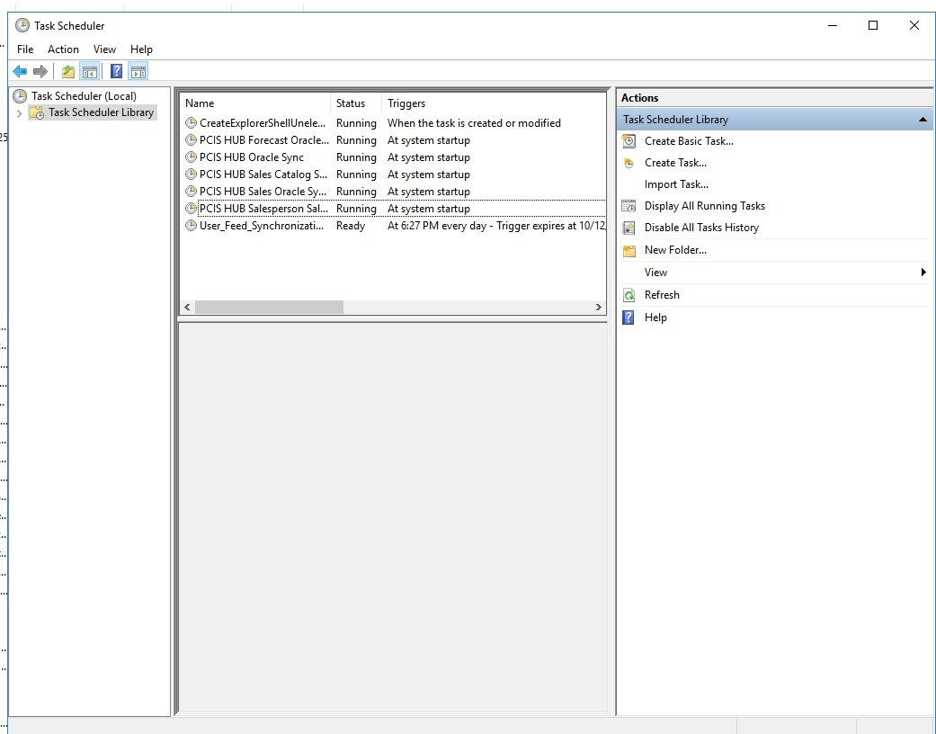
Task: Click the PCIS HUB Sales Oracle Sy task icon
Action: pos(191,191)
